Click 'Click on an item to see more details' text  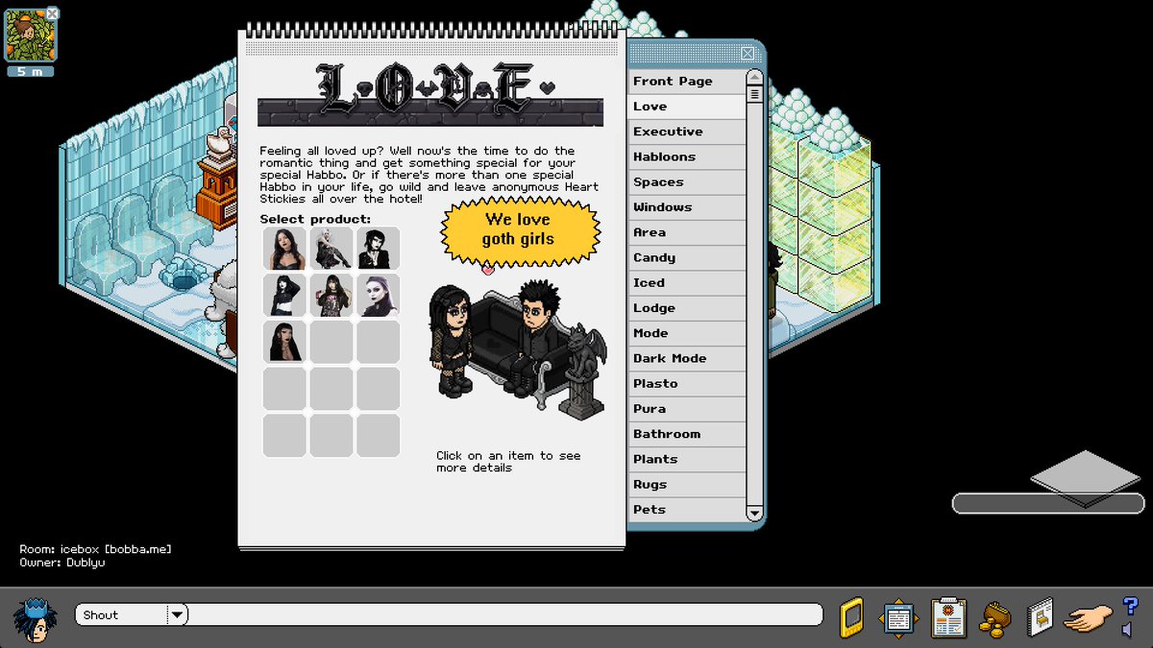[508, 462]
